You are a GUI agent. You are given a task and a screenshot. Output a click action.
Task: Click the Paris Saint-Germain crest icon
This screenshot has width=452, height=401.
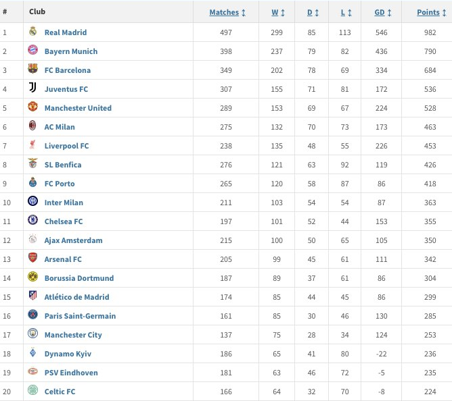(x=32, y=315)
